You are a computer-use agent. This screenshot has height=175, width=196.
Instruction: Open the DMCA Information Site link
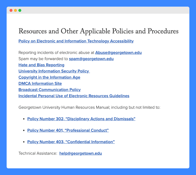pos(40,83)
